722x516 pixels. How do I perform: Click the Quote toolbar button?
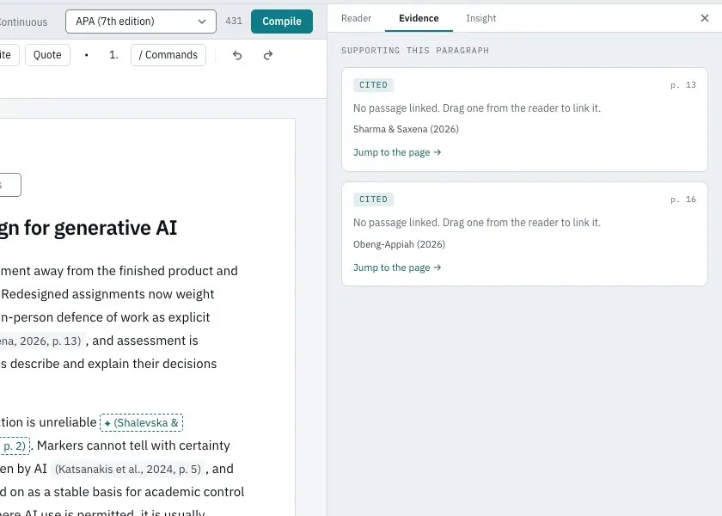tap(47, 55)
